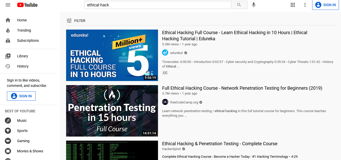The image size is (341, 160).
Task: Click the sidebar SIGN IN button
Action: (x=21, y=96)
